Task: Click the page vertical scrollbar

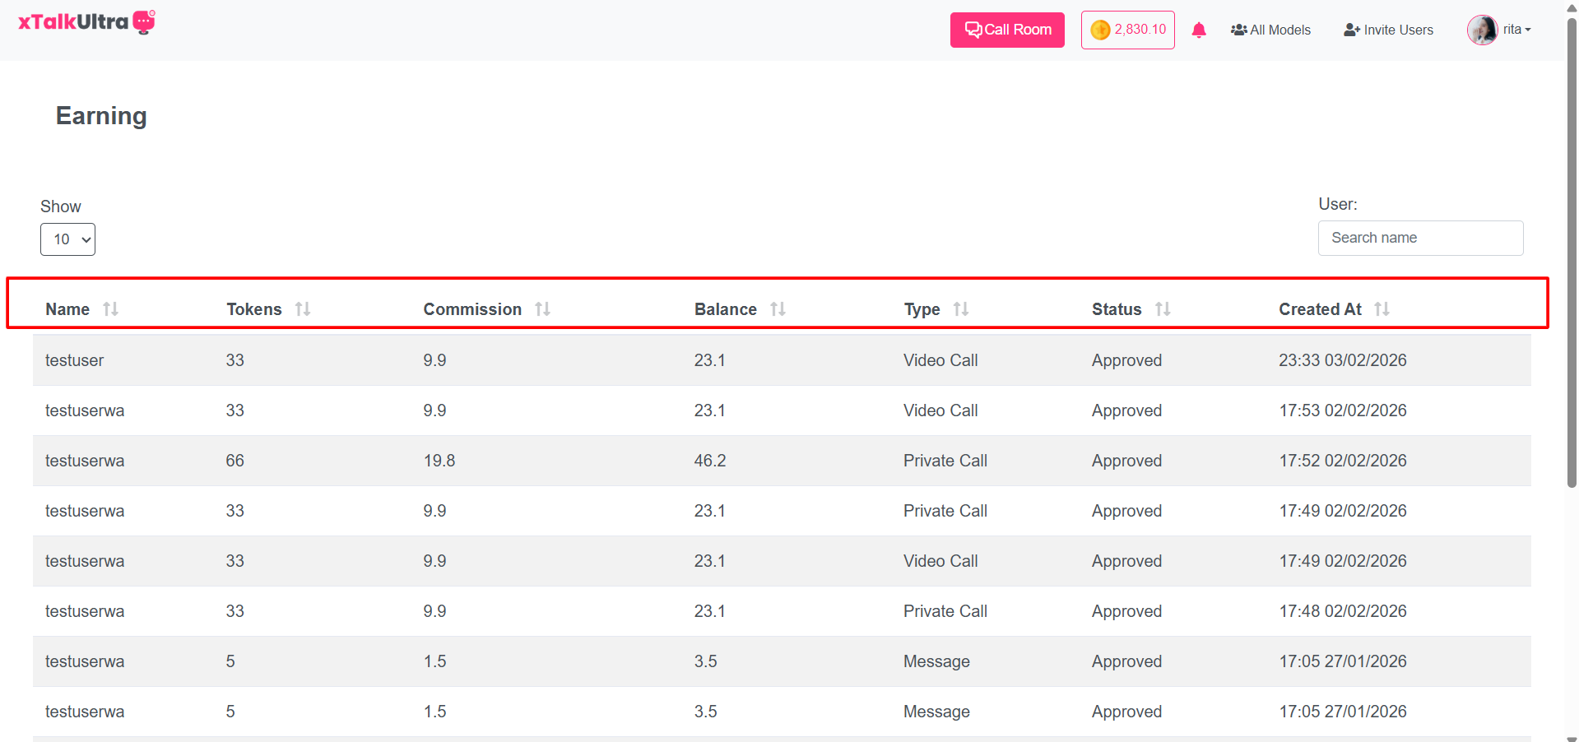Action: pos(1572,247)
